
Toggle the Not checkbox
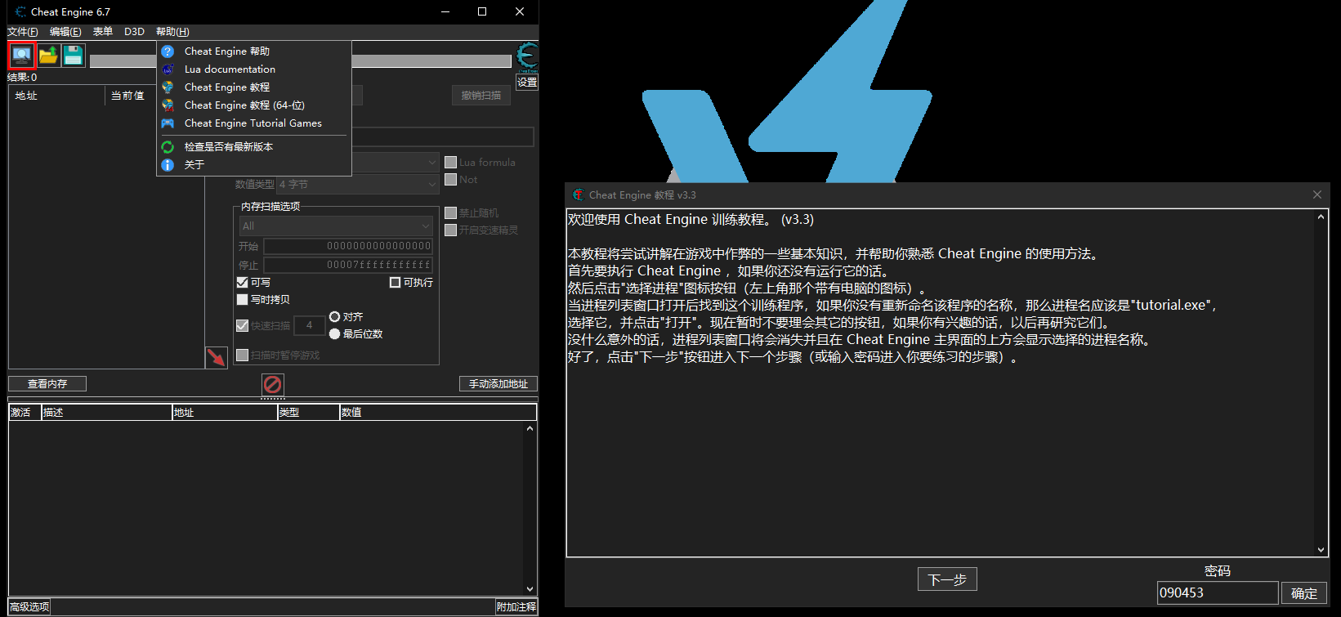(450, 180)
